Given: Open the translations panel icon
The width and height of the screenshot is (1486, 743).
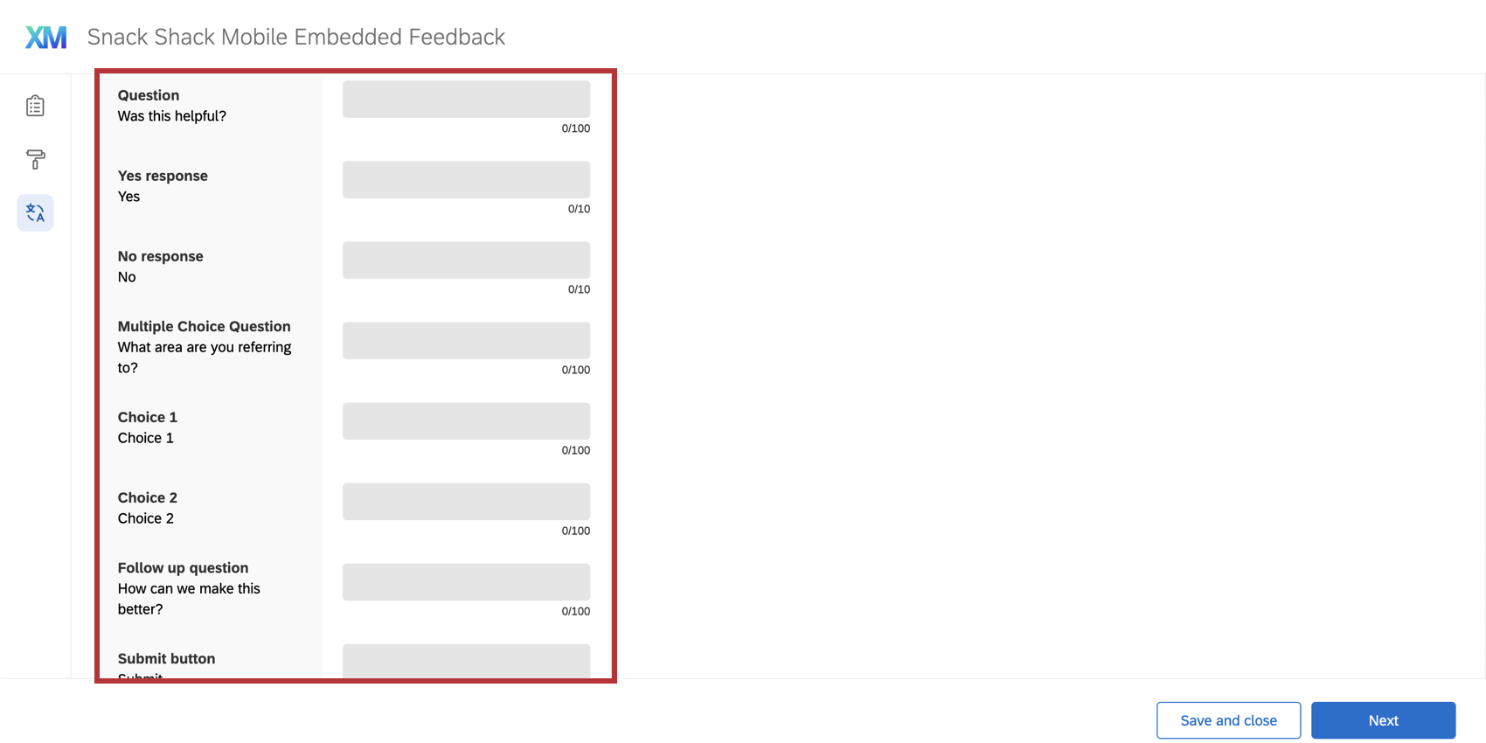Looking at the screenshot, I should [x=35, y=212].
